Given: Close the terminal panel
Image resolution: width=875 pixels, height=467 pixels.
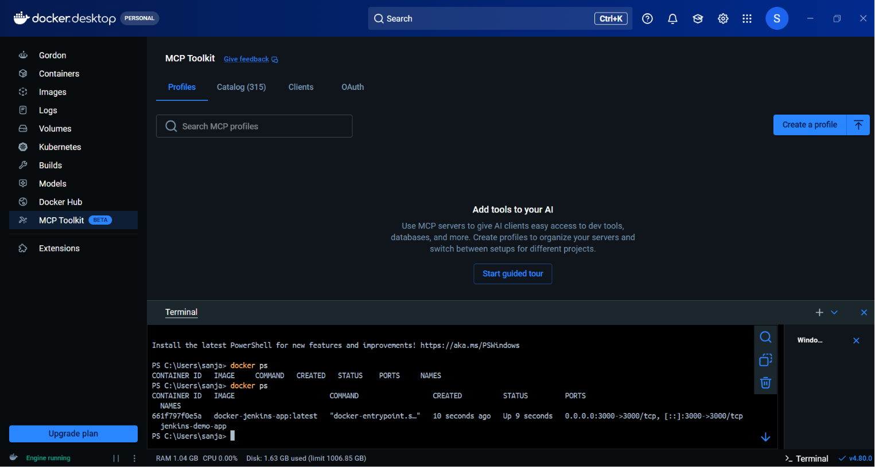Looking at the screenshot, I should pyautogui.click(x=864, y=312).
